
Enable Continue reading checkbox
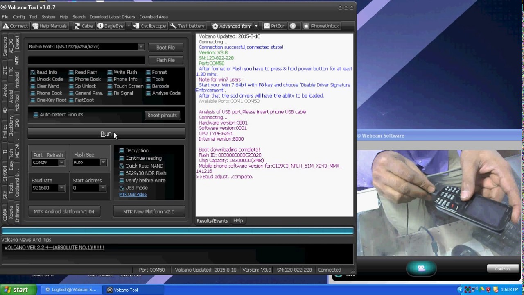pyautogui.click(x=122, y=158)
